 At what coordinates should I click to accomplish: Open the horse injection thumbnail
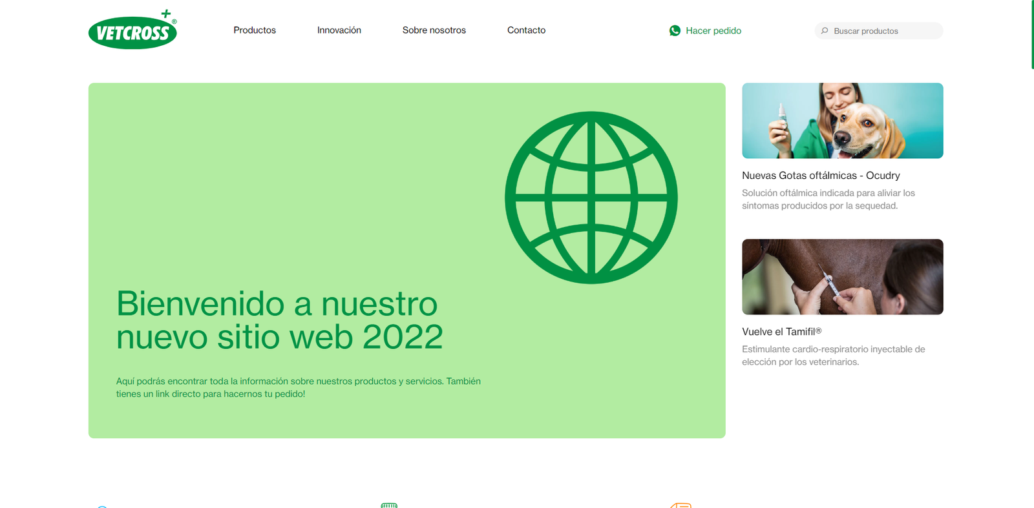tap(842, 277)
